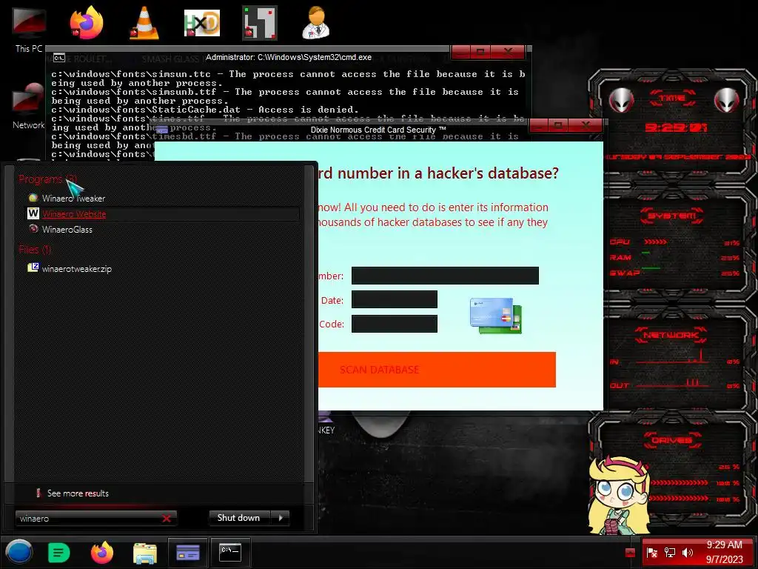Clear the winaero search text

pos(167,518)
